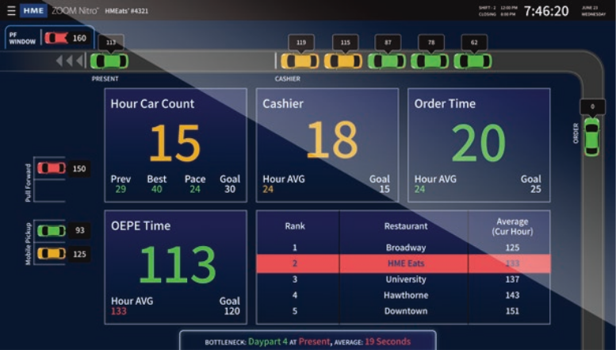Click the red Pull Forward car 150
This screenshot has height=350, width=616.
pos(52,168)
